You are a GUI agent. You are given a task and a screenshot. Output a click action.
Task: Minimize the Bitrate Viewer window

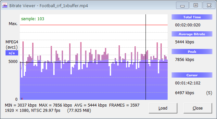182,6
